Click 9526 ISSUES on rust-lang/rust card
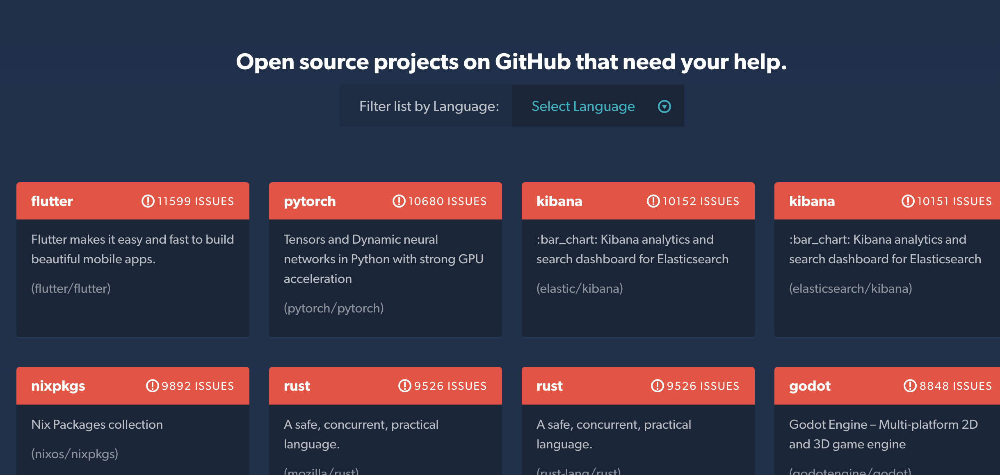1000x475 pixels. click(x=703, y=386)
